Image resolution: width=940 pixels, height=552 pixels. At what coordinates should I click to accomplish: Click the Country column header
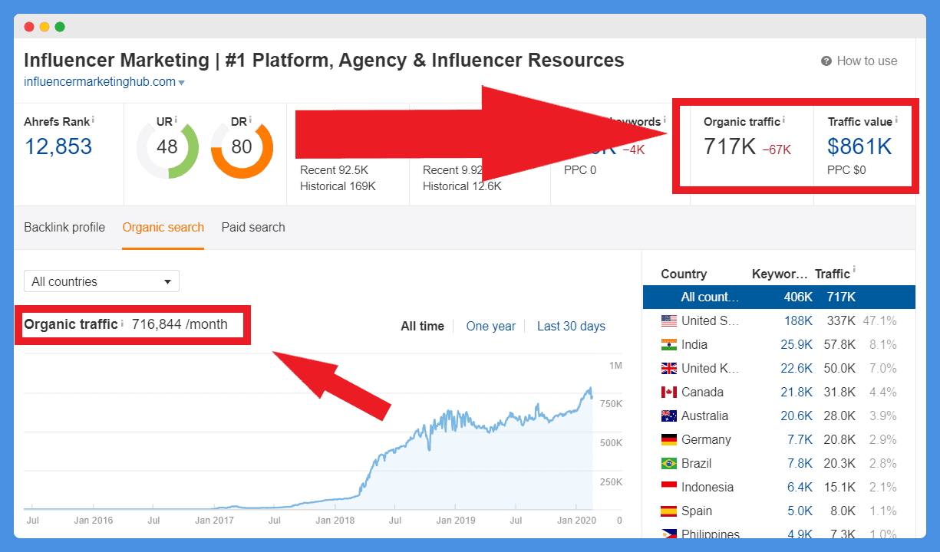click(684, 274)
